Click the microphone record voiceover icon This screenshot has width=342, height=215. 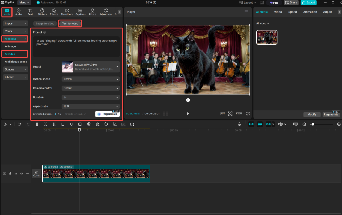239,124
